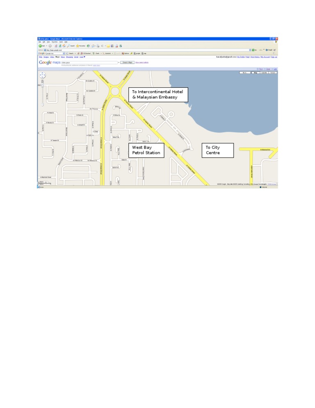Click the 'Show search options' link
Viewport: 315px width, 408px height.
click(142, 62)
